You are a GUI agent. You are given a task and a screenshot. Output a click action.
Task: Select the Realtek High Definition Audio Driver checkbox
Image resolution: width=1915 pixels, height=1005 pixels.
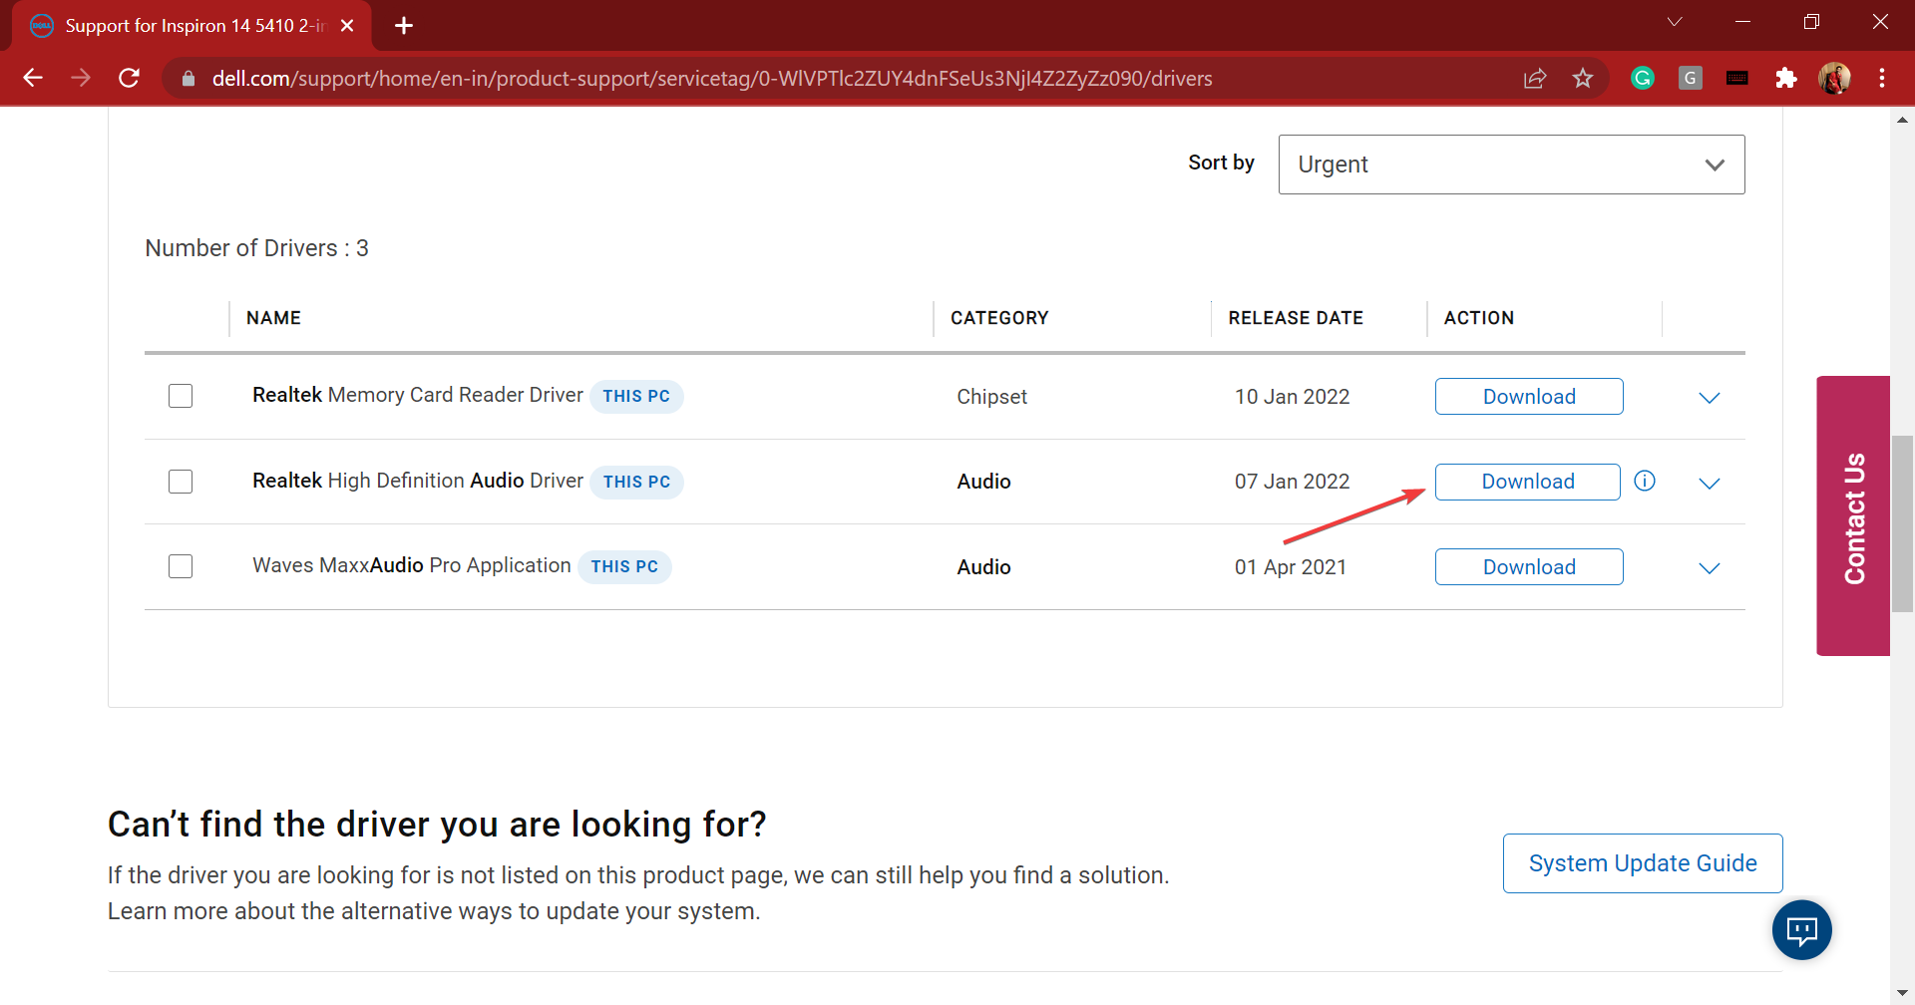(181, 482)
